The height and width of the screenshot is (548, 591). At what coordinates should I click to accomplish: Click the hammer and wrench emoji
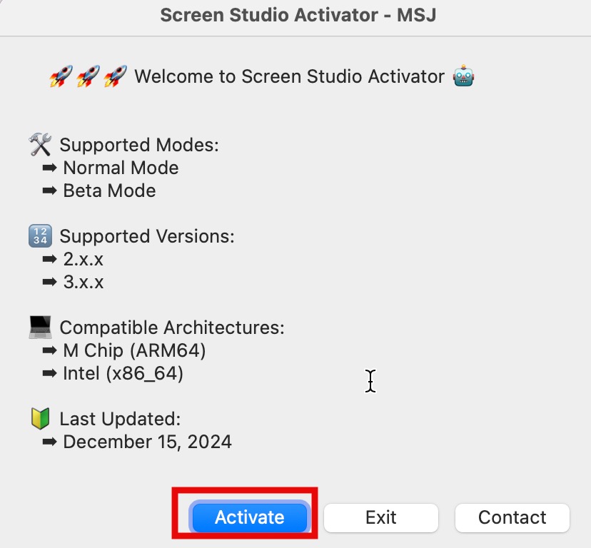coord(40,145)
